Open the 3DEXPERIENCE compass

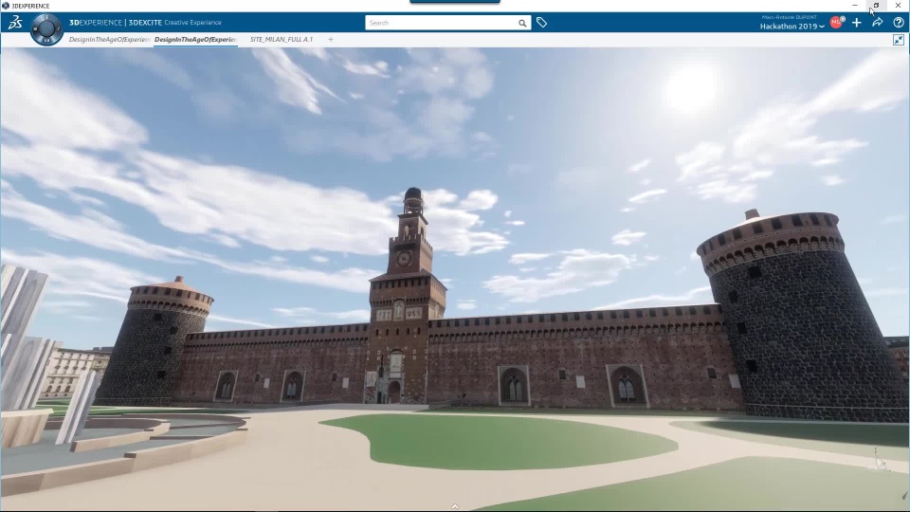coord(46,28)
